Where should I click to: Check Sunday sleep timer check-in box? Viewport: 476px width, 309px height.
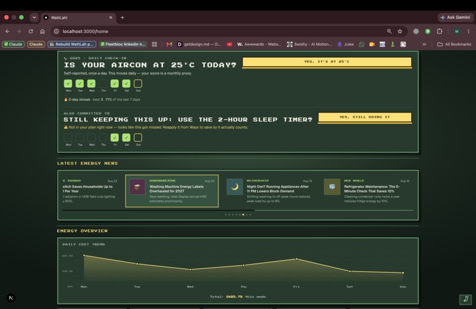pyautogui.click(x=138, y=137)
